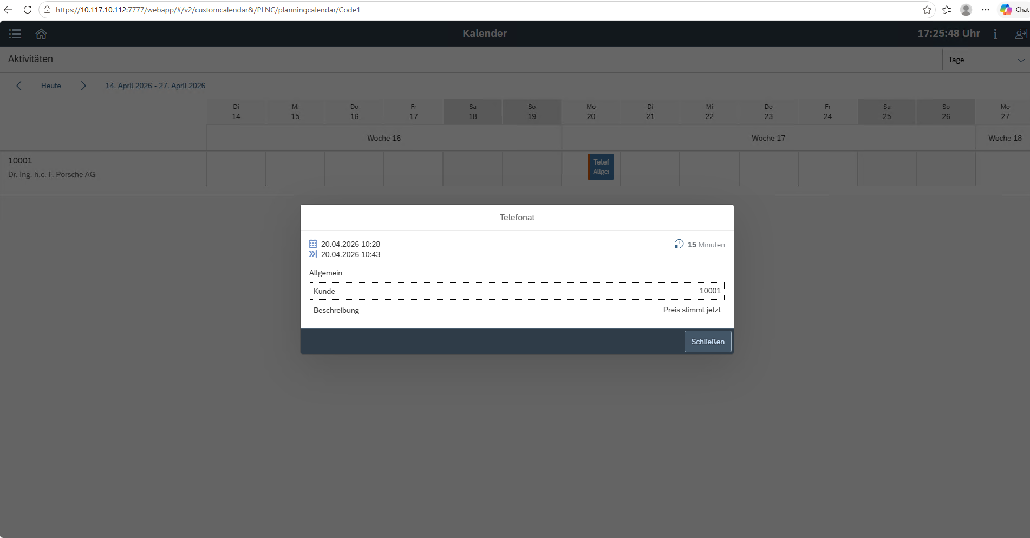Screen dimensions: 1030x538
Task: Click end time 20.04.2026 10:43
Action: point(350,254)
